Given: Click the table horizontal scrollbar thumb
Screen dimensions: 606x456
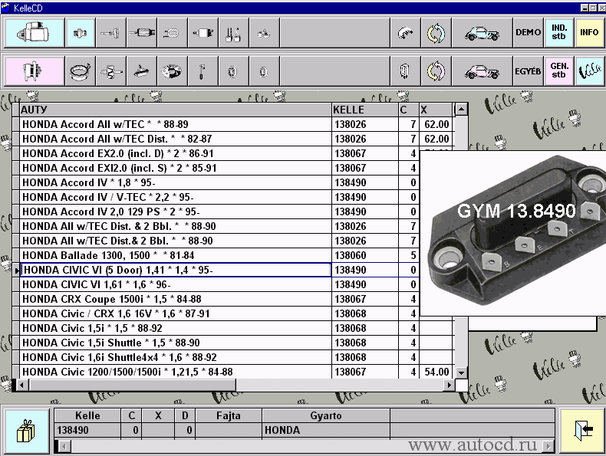Looking at the screenshot, I should click(x=132, y=385).
